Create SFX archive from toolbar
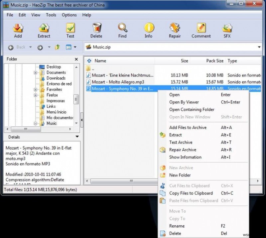The width and height of the screenshot is (266, 238). click(227, 28)
